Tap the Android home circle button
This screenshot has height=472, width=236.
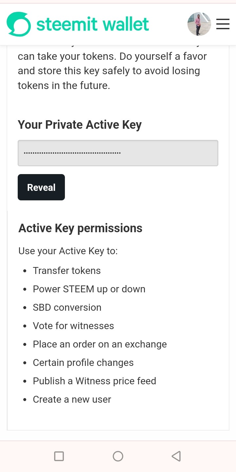click(118, 456)
